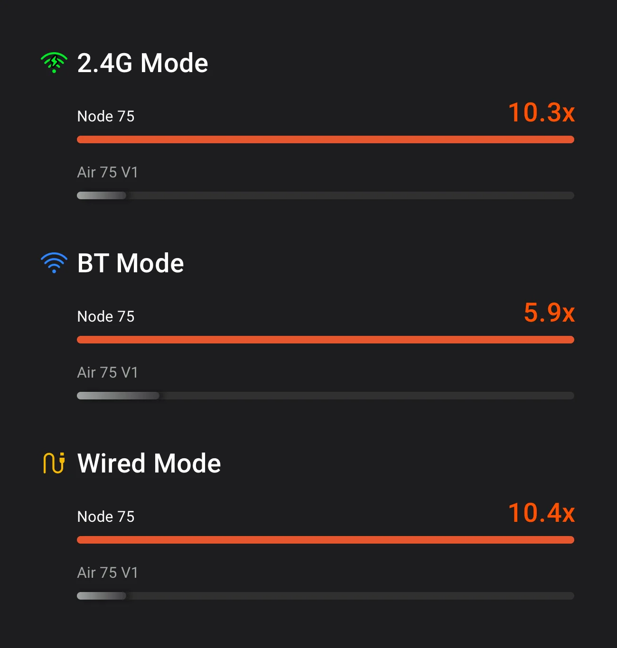Image resolution: width=617 pixels, height=648 pixels.
Task: Click the Air 75 V1 label under 2.4G Mode
Action: click(x=108, y=172)
